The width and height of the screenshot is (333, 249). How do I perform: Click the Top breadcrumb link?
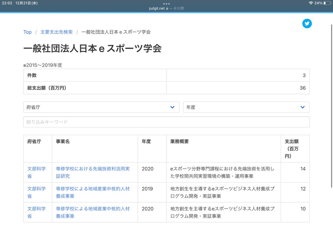pos(27,32)
